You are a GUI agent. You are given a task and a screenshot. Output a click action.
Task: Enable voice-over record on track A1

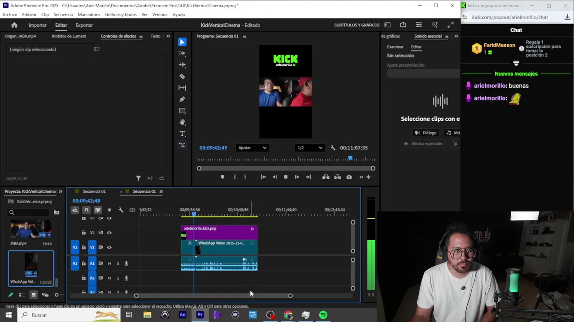pyautogui.click(x=126, y=263)
